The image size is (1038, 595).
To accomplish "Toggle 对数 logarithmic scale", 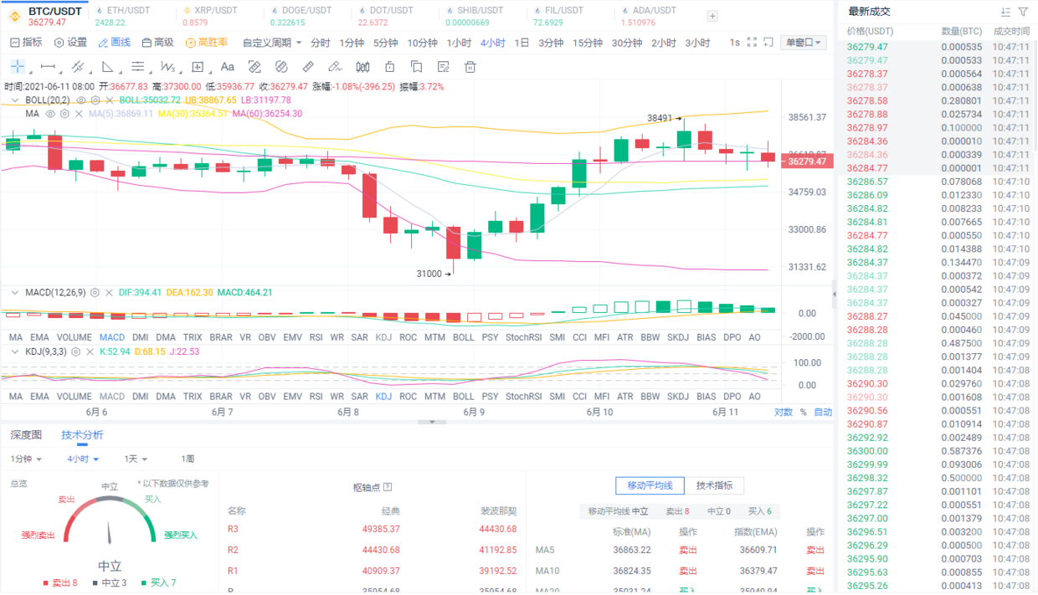I will coord(783,412).
